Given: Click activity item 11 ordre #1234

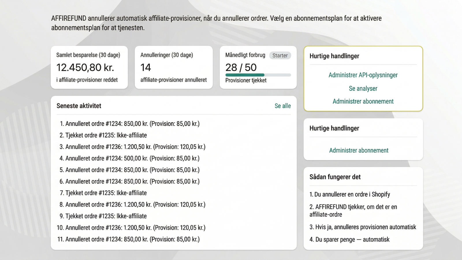Looking at the screenshot, I should point(128,239).
